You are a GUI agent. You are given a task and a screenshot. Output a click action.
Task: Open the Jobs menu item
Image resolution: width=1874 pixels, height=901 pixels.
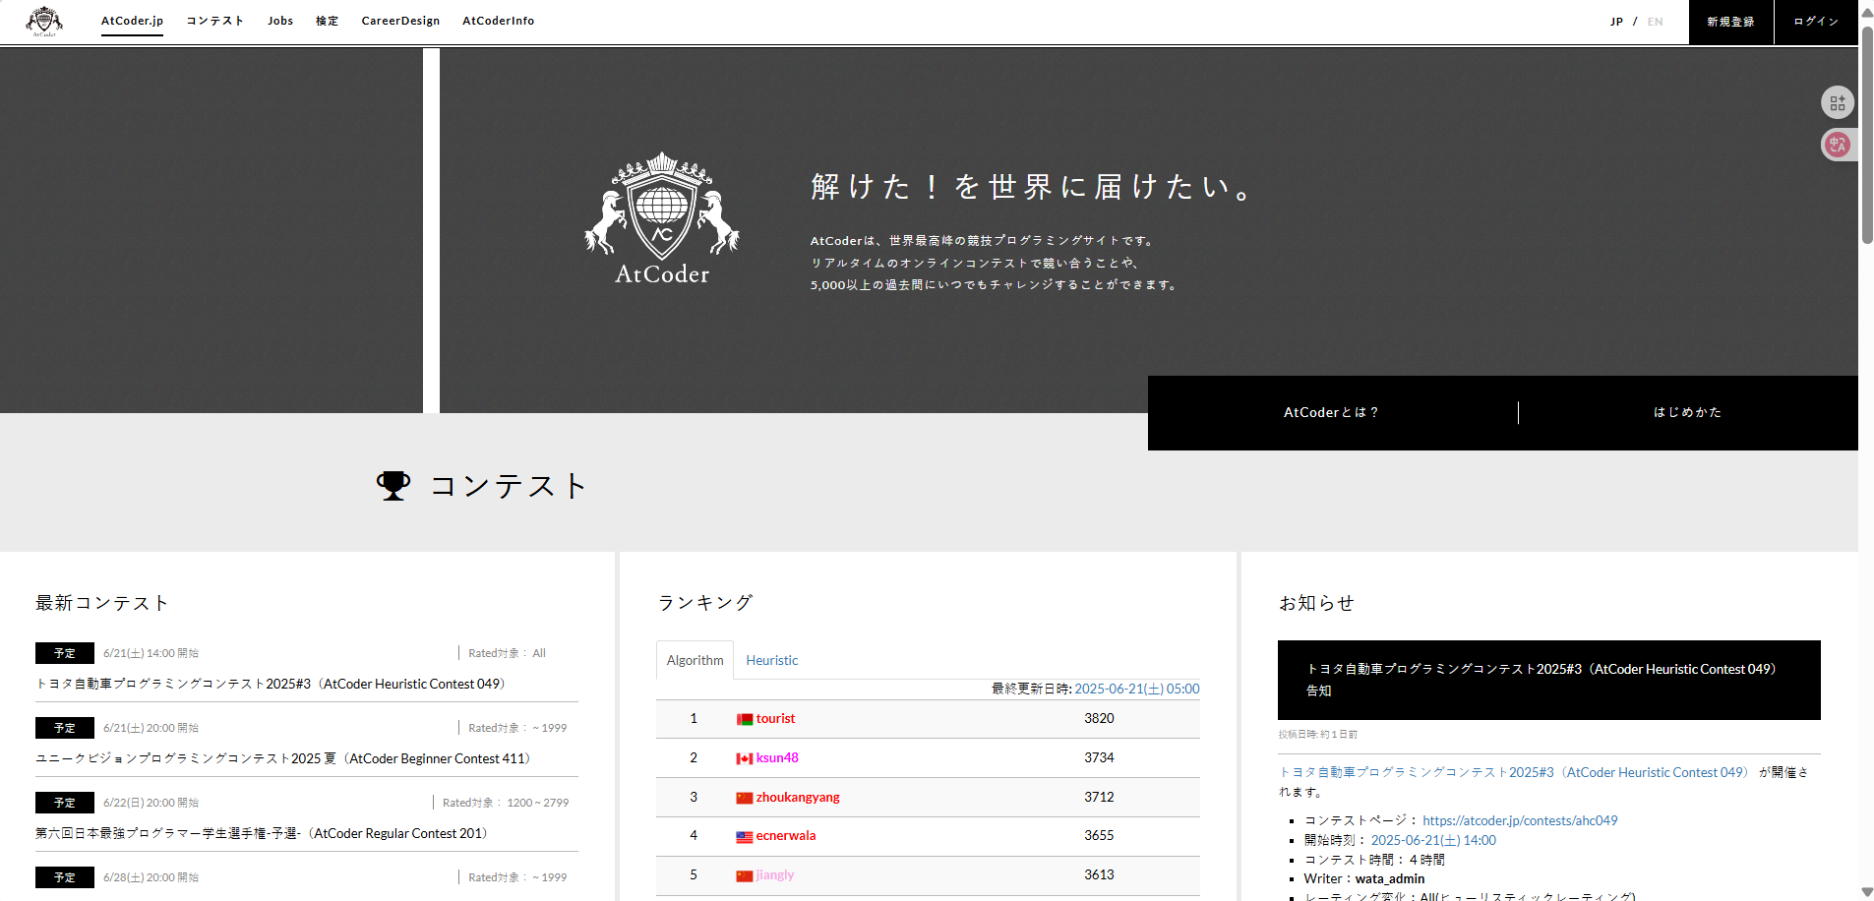[280, 21]
